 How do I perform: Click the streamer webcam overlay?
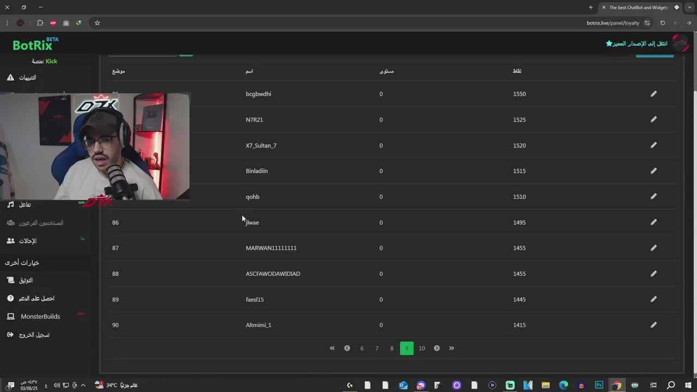tap(95, 146)
